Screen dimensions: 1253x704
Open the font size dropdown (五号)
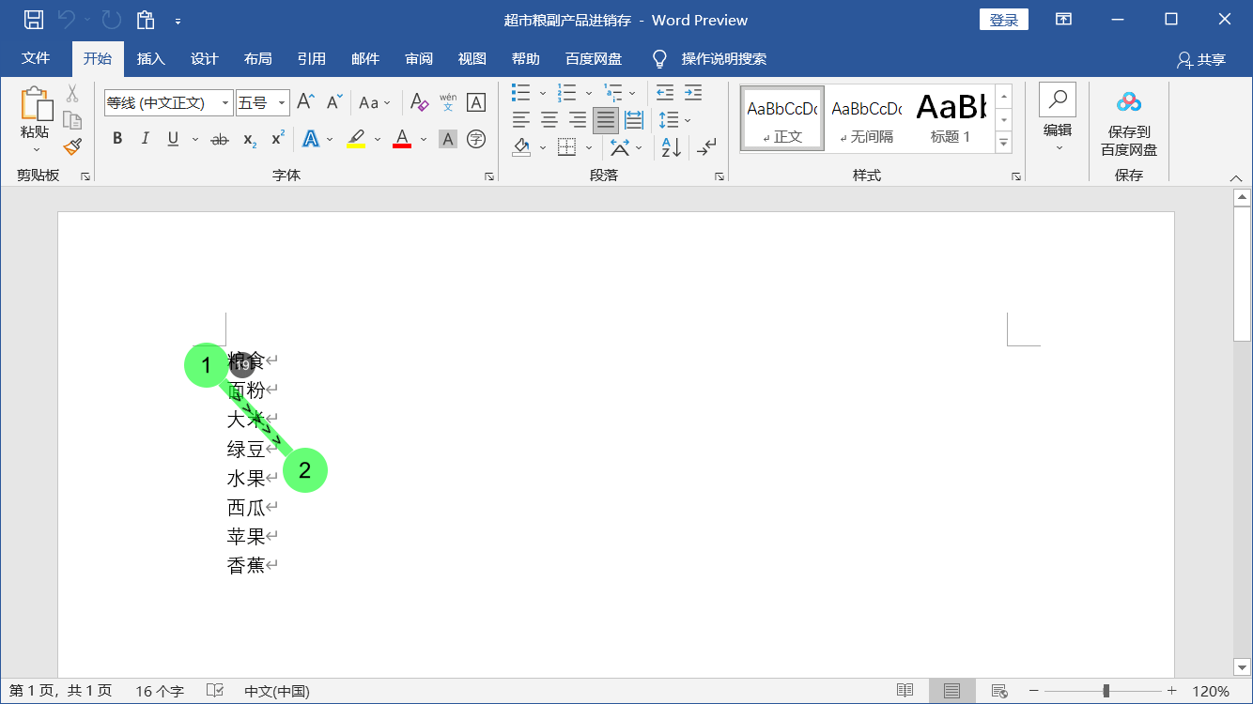click(x=282, y=103)
